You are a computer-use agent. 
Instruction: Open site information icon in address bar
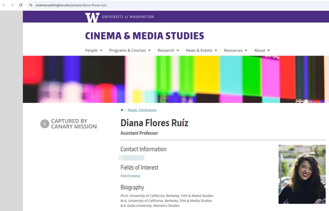pos(31,5)
